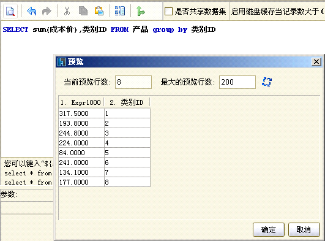This screenshot has height=241, width=325.
Task: Click in the SQL query editor text
Action: (x=109, y=29)
